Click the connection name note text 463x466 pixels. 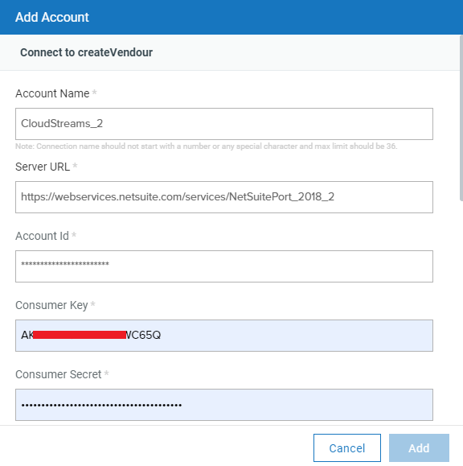click(207, 146)
